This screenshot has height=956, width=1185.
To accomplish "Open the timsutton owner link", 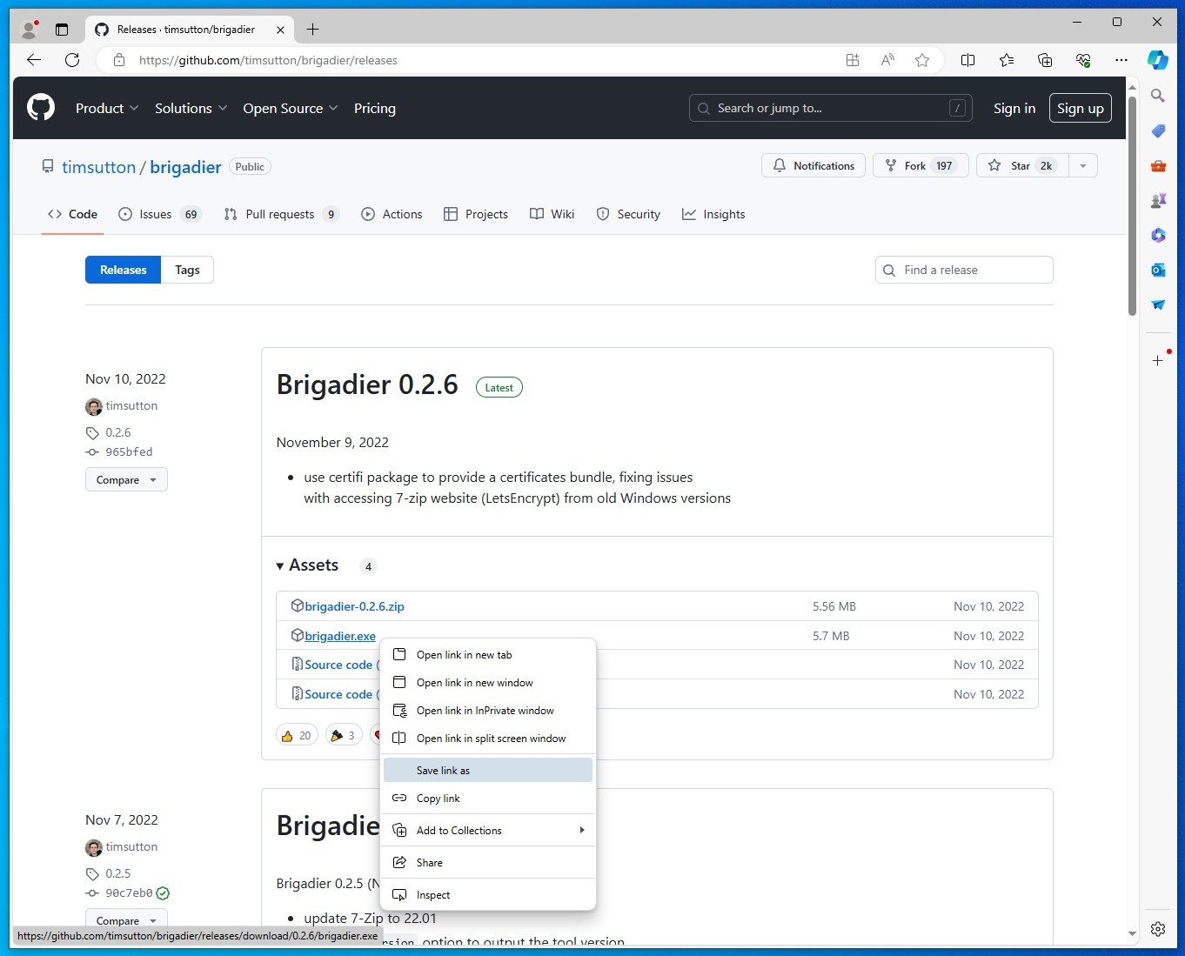I will 98,167.
